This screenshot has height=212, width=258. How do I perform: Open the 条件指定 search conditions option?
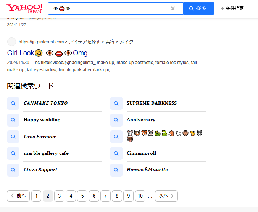tap(232, 8)
